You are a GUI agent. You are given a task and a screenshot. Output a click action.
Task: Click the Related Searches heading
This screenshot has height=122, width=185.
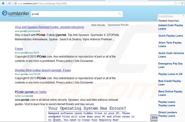click(x=169, y=21)
